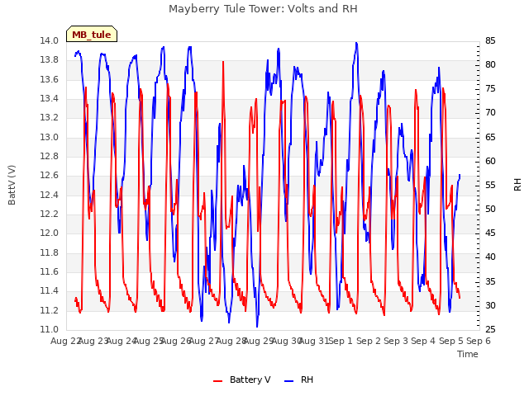Click the 12.6 tick on BattV axis

click(50, 176)
